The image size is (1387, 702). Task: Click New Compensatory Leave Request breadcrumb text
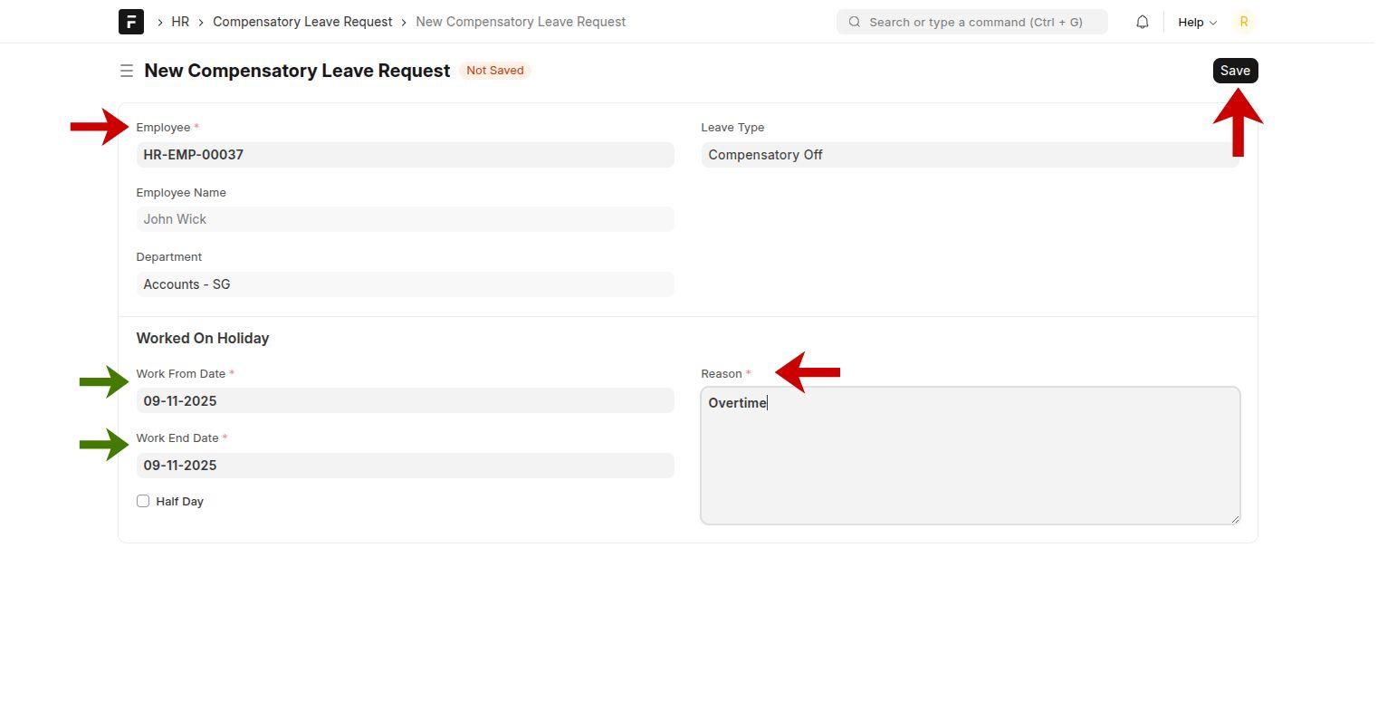[x=521, y=22]
